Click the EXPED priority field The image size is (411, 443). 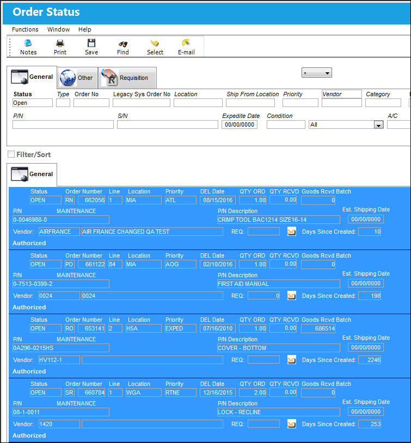pos(181,328)
